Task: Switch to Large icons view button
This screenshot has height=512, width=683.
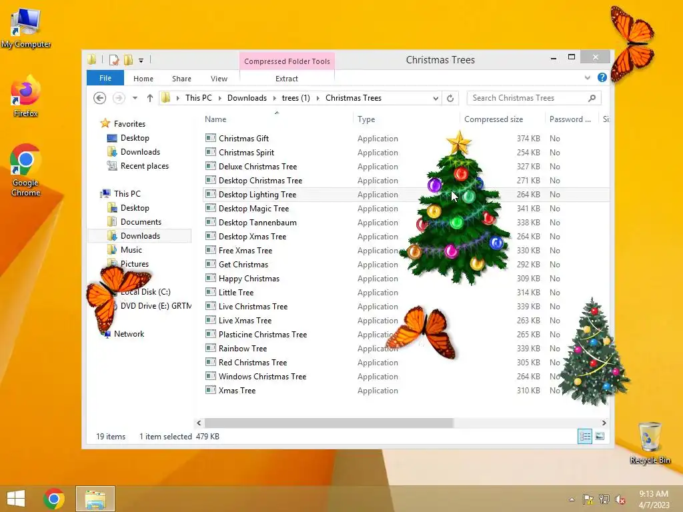Action: (600, 436)
